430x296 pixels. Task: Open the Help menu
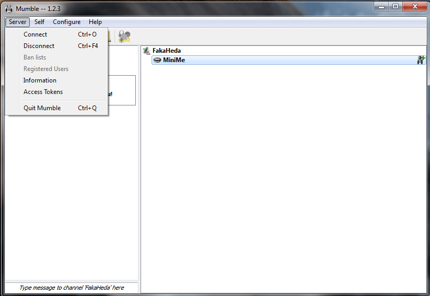click(95, 22)
